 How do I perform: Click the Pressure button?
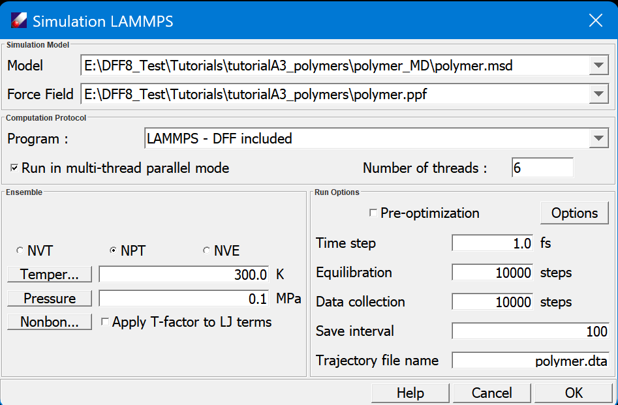tap(50, 299)
